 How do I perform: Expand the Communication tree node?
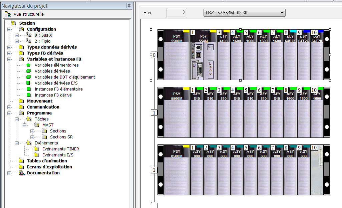pyautogui.click(x=9, y=107)
